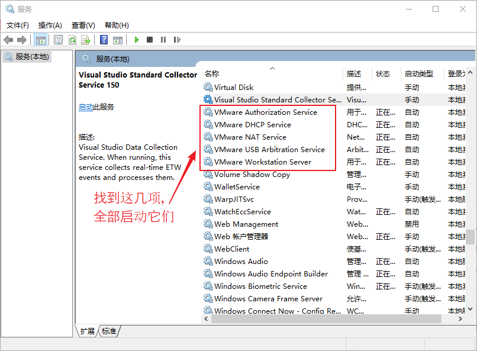Switch to the 扩展 tab
Viewport: 477px width, 351px height.
(88, 331)
